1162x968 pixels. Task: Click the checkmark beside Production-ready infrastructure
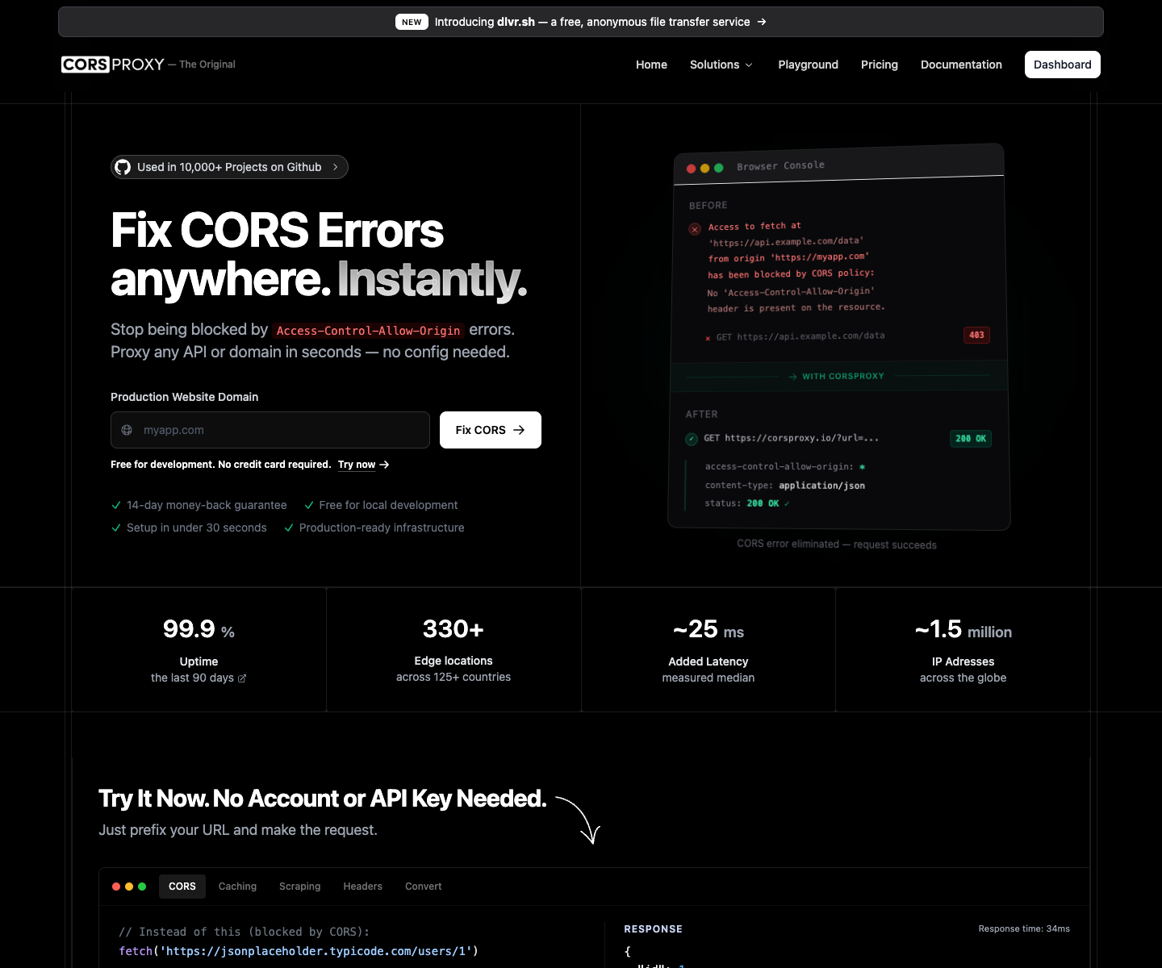[289, 528]
